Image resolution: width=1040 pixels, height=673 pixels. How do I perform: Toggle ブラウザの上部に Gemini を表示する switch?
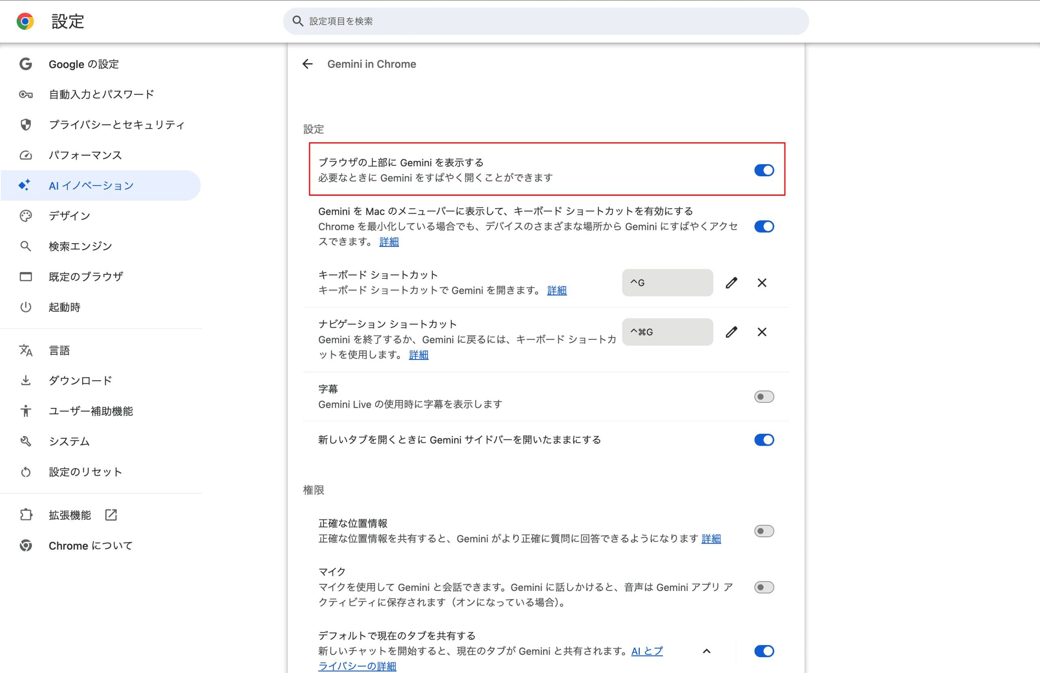tap(764, 171)
